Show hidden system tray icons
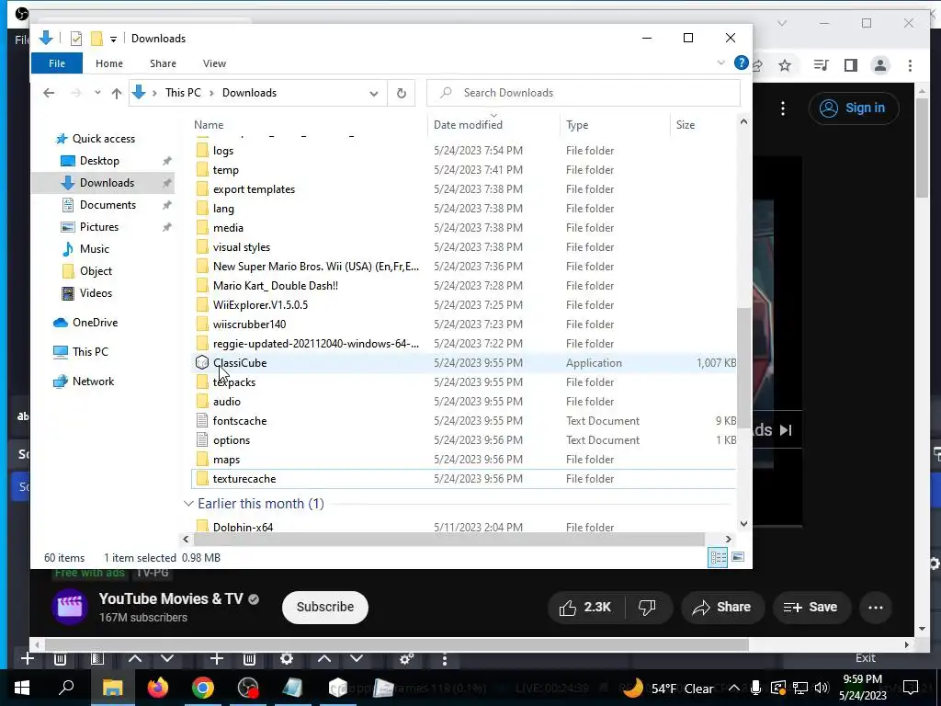 pyautogui.click(x=733, y=689)
